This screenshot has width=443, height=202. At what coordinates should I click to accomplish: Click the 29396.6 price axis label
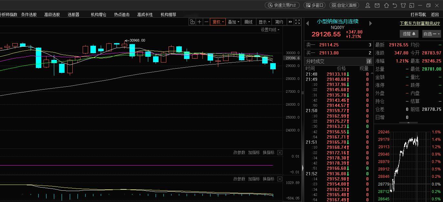(292, 58)
